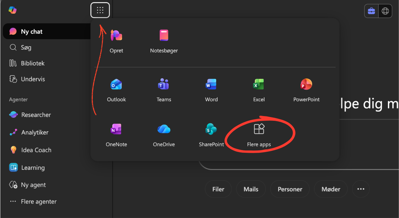
Task: Open Word from the app grid
Action: 211,90
